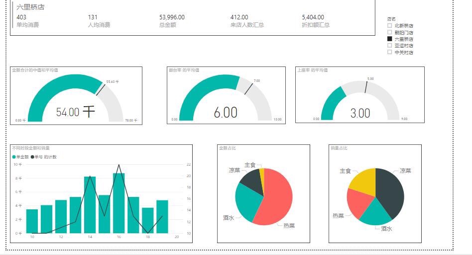Select the 131 人均消费 value
Image resolution: width=472 pixels, height=255 pixels.
93,17
